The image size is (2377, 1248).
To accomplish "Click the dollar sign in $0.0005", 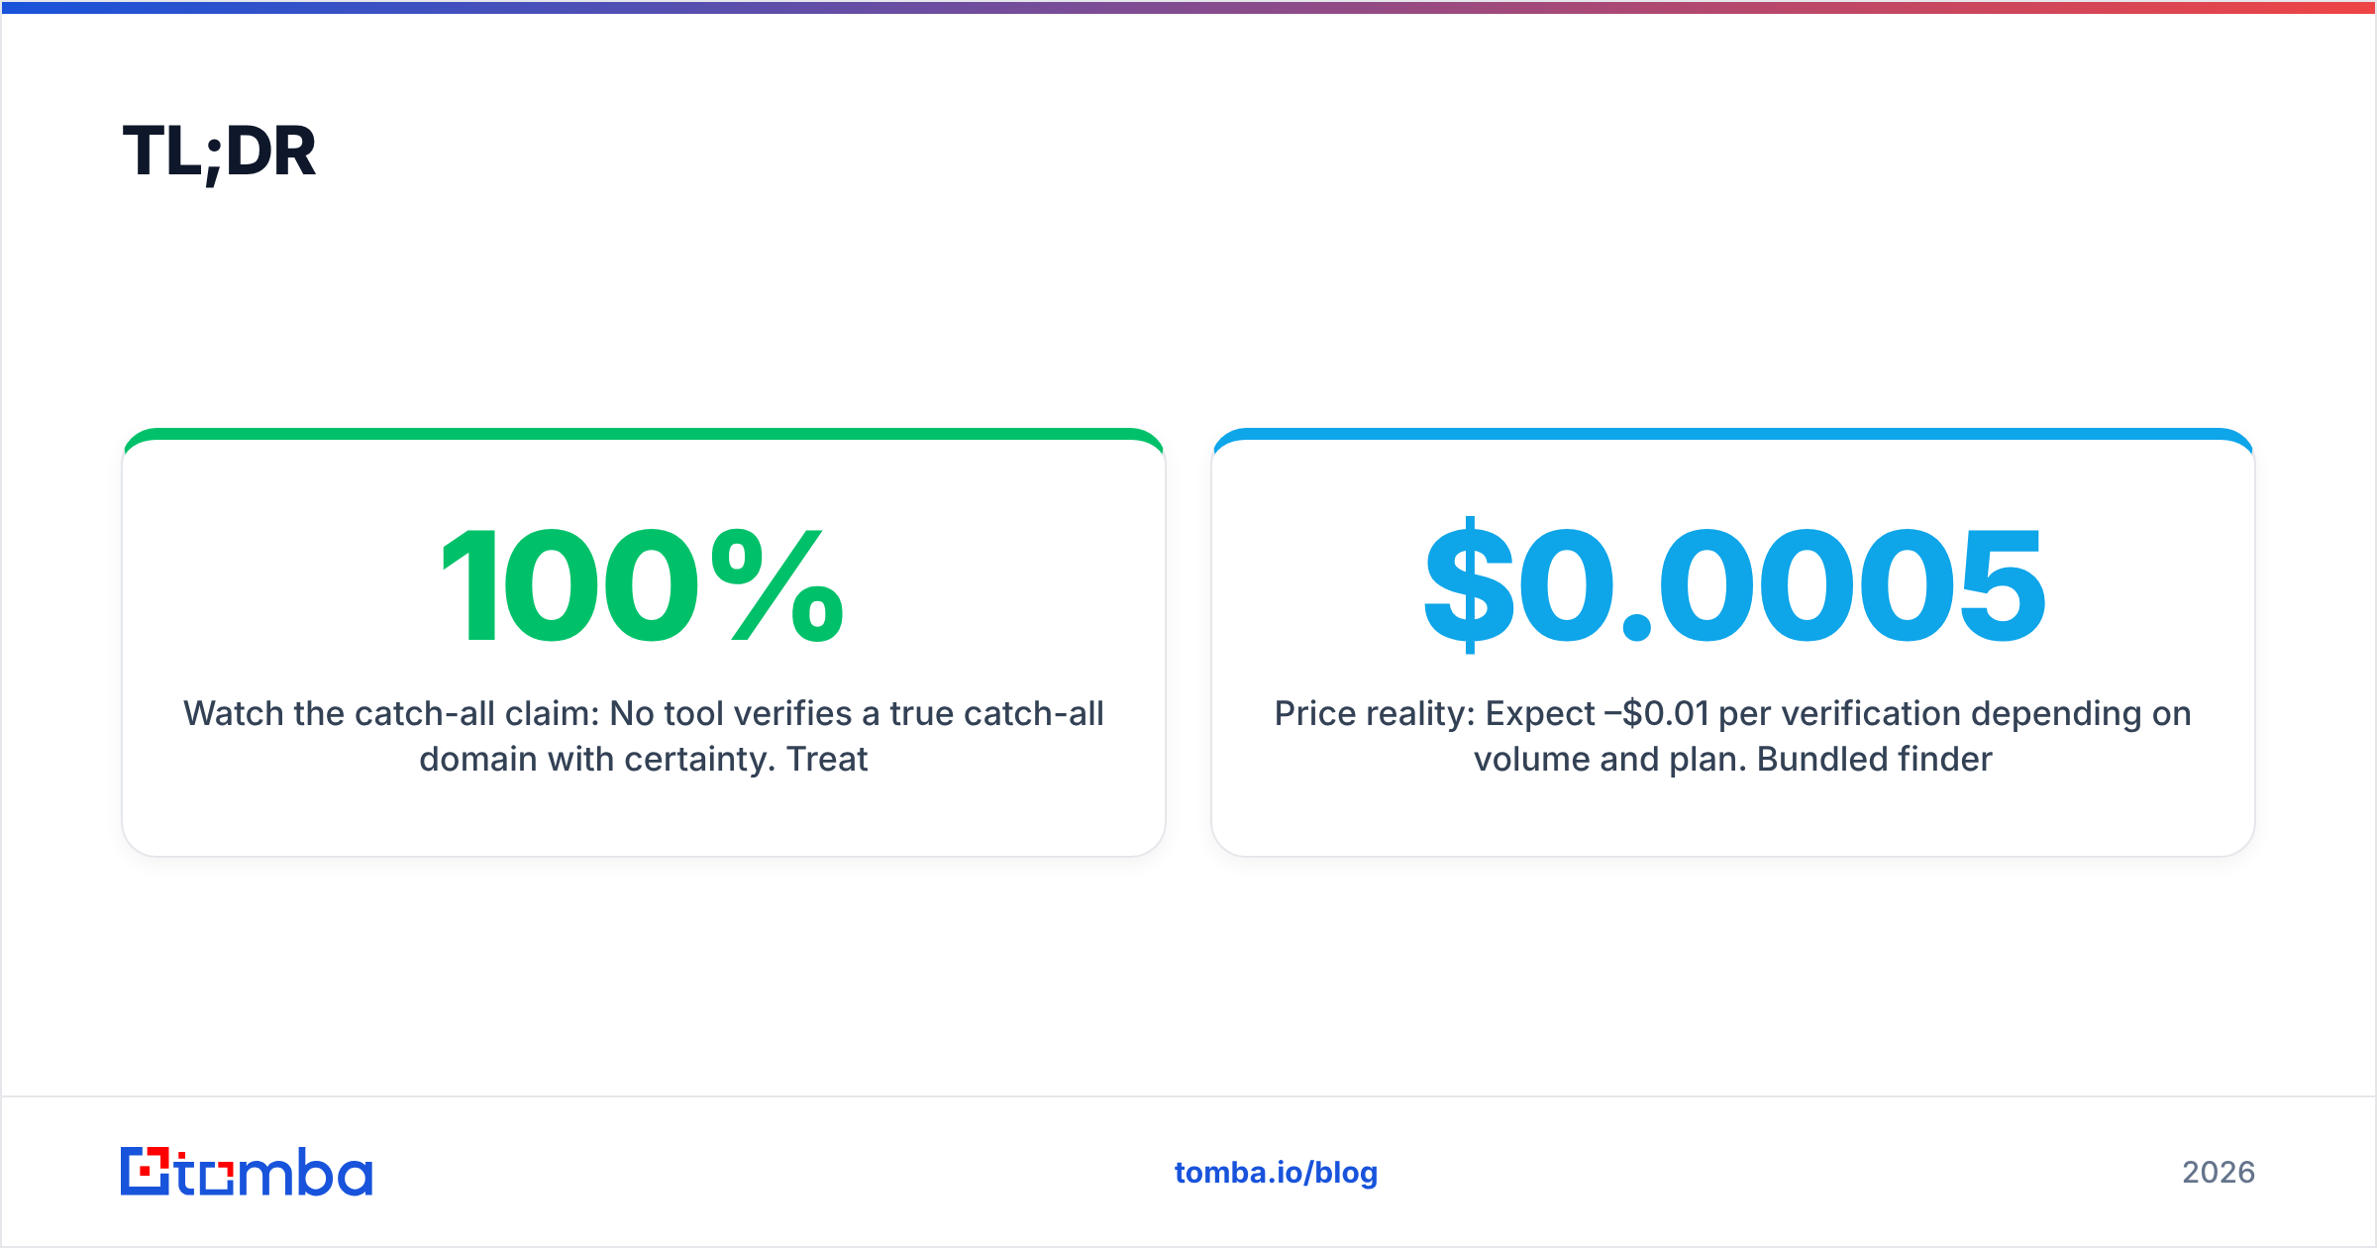I will pyautogui.click(x=1469, y=585).
